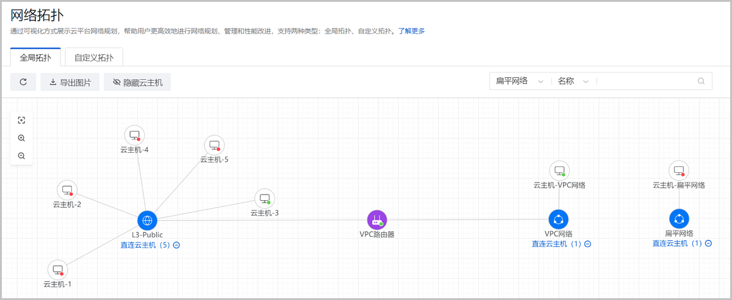Click the VPC网络 network node icon
The image size is (732, 300).
[x=558, y=219]
